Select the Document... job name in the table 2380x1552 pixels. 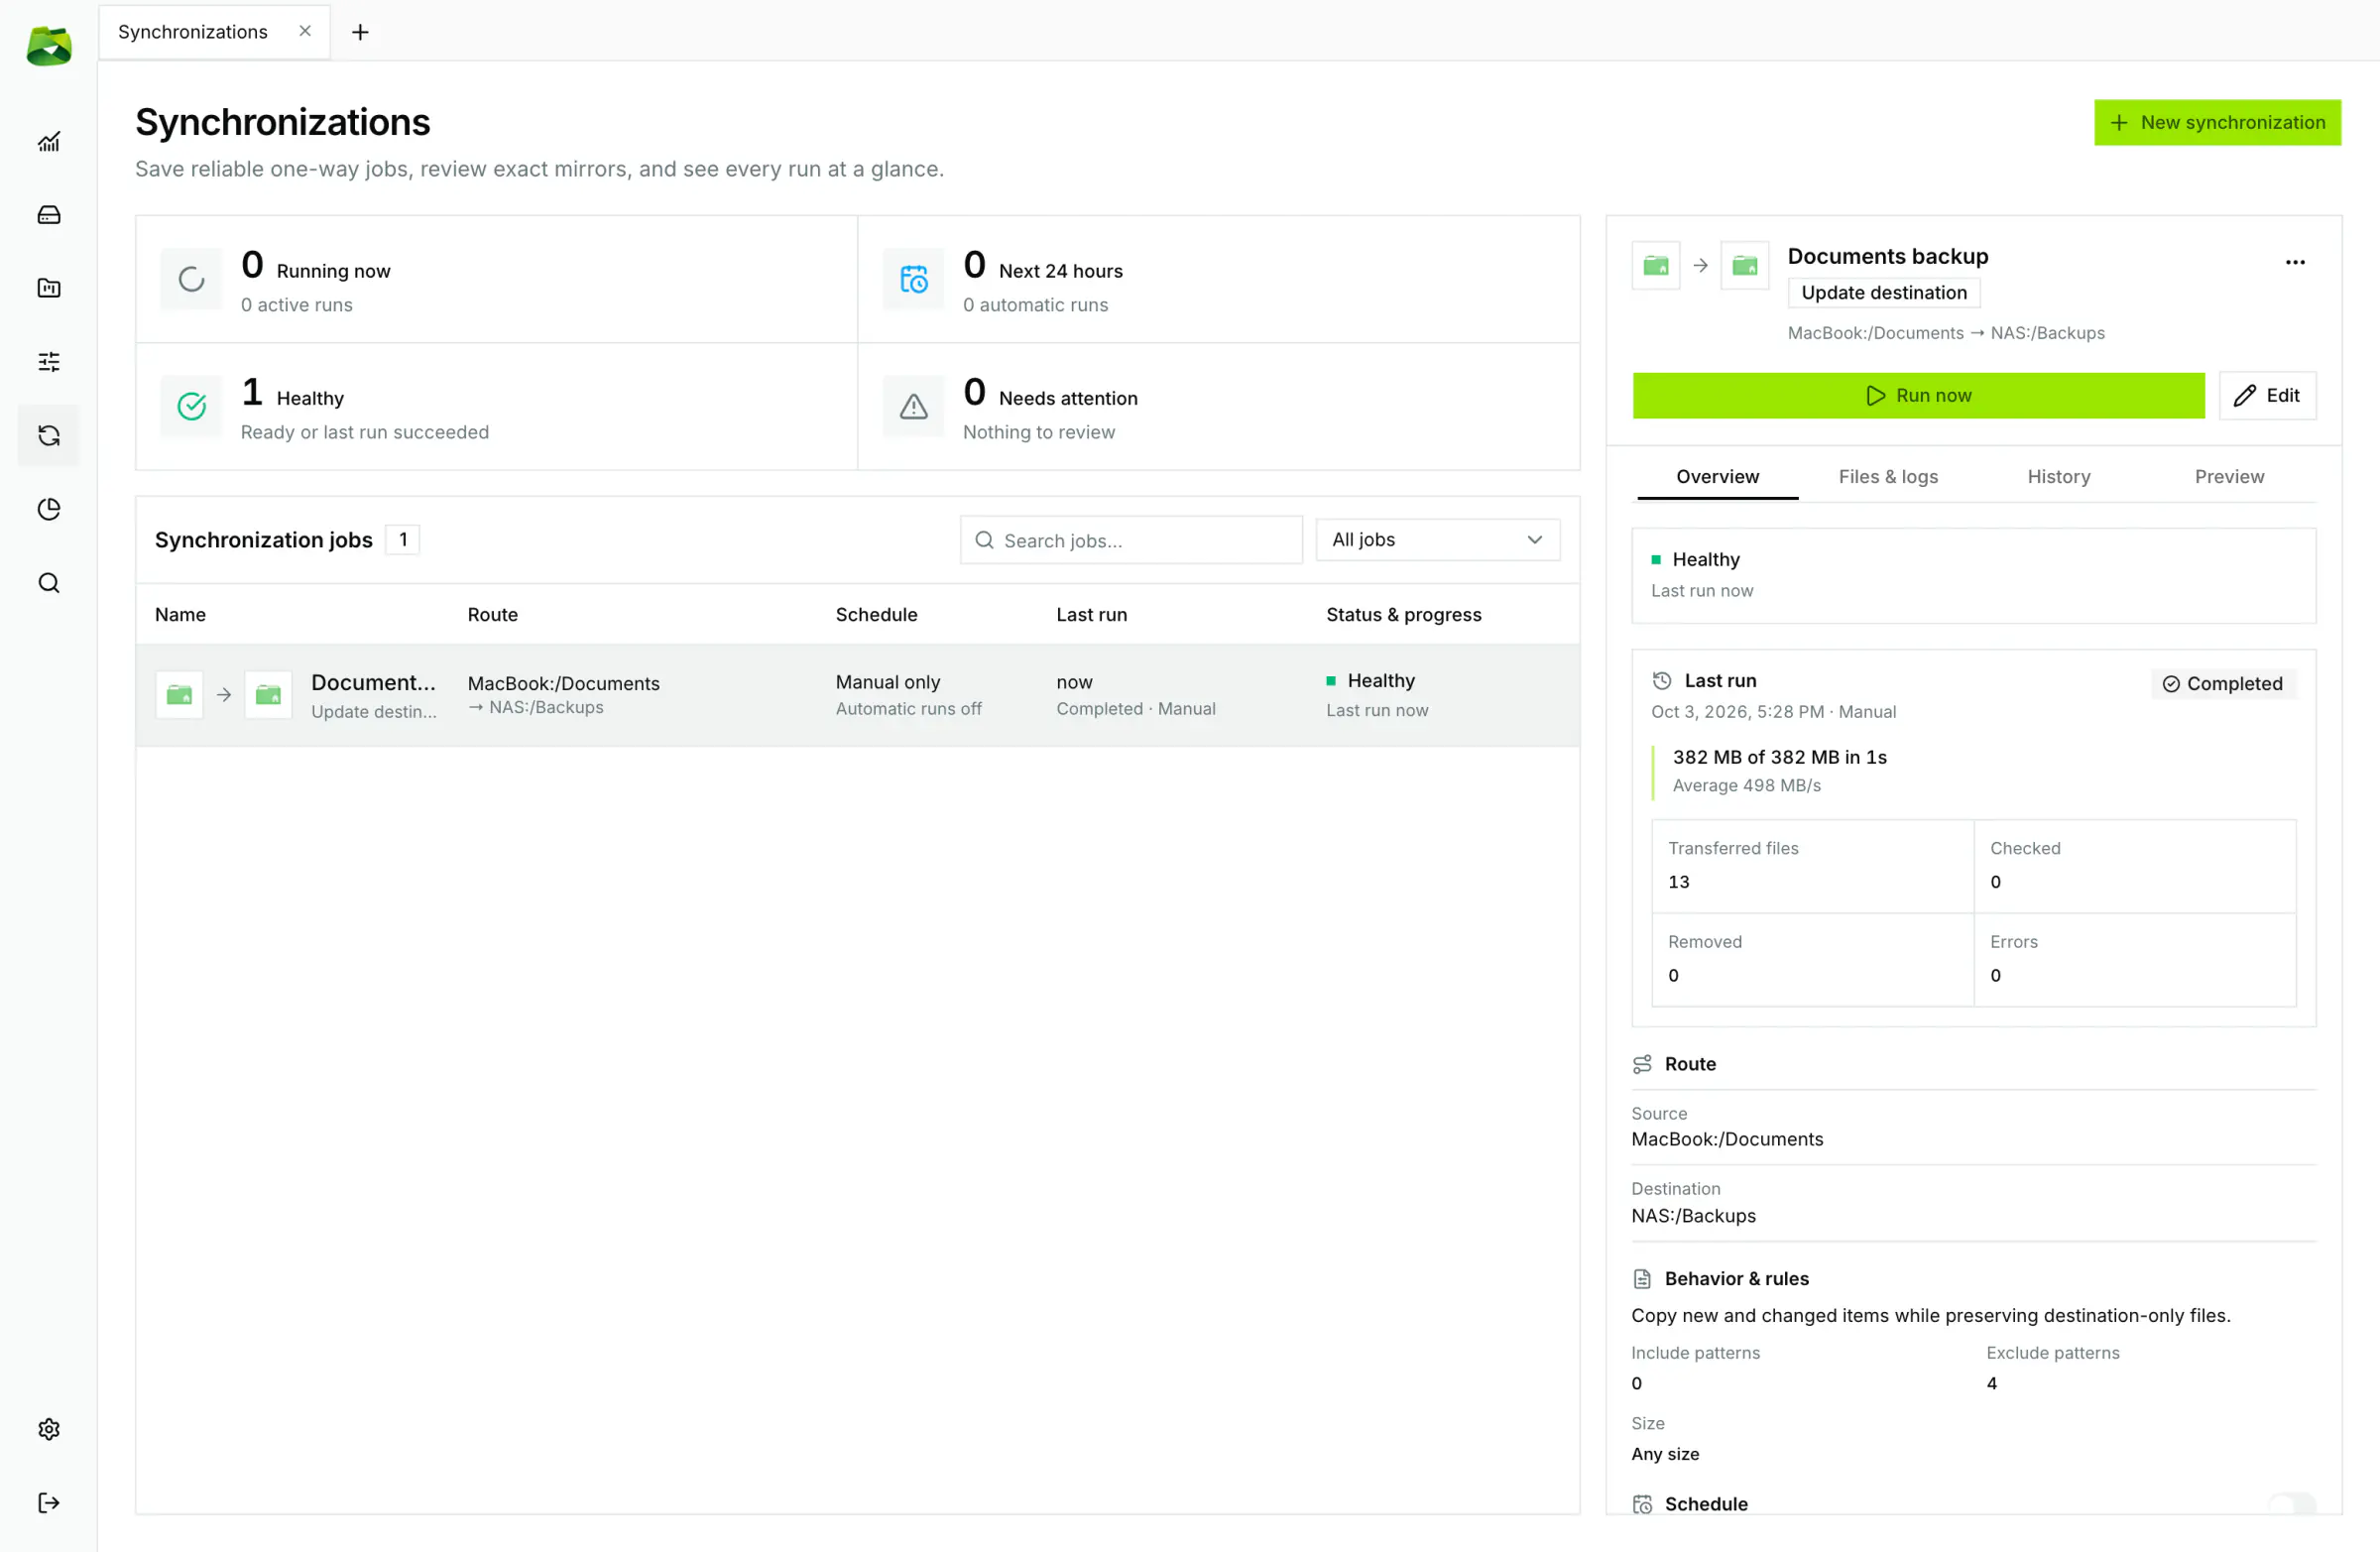[x=373, y=683]
